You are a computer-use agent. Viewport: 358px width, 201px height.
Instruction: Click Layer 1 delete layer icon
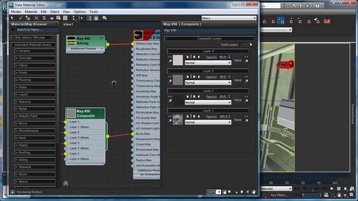(x=187, y=117)
